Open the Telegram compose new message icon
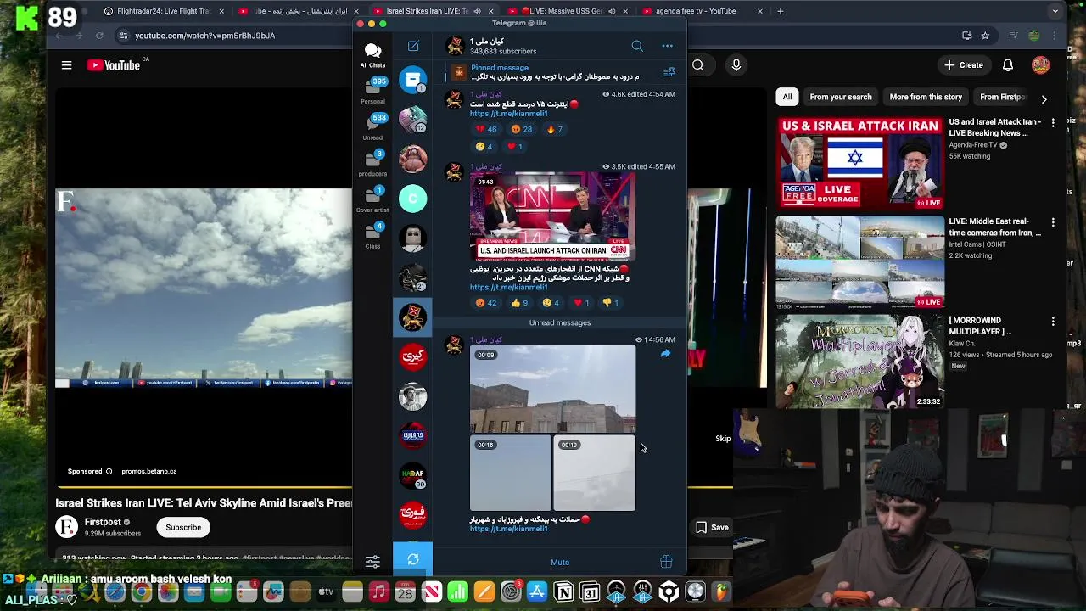This screenshot has width=1086, height=611. point(413,46)
